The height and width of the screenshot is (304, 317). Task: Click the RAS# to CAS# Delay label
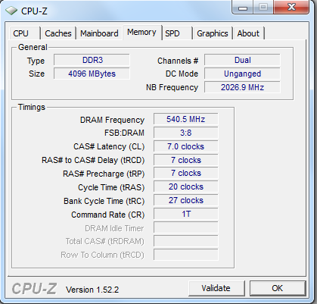click(x=93, y=160)
